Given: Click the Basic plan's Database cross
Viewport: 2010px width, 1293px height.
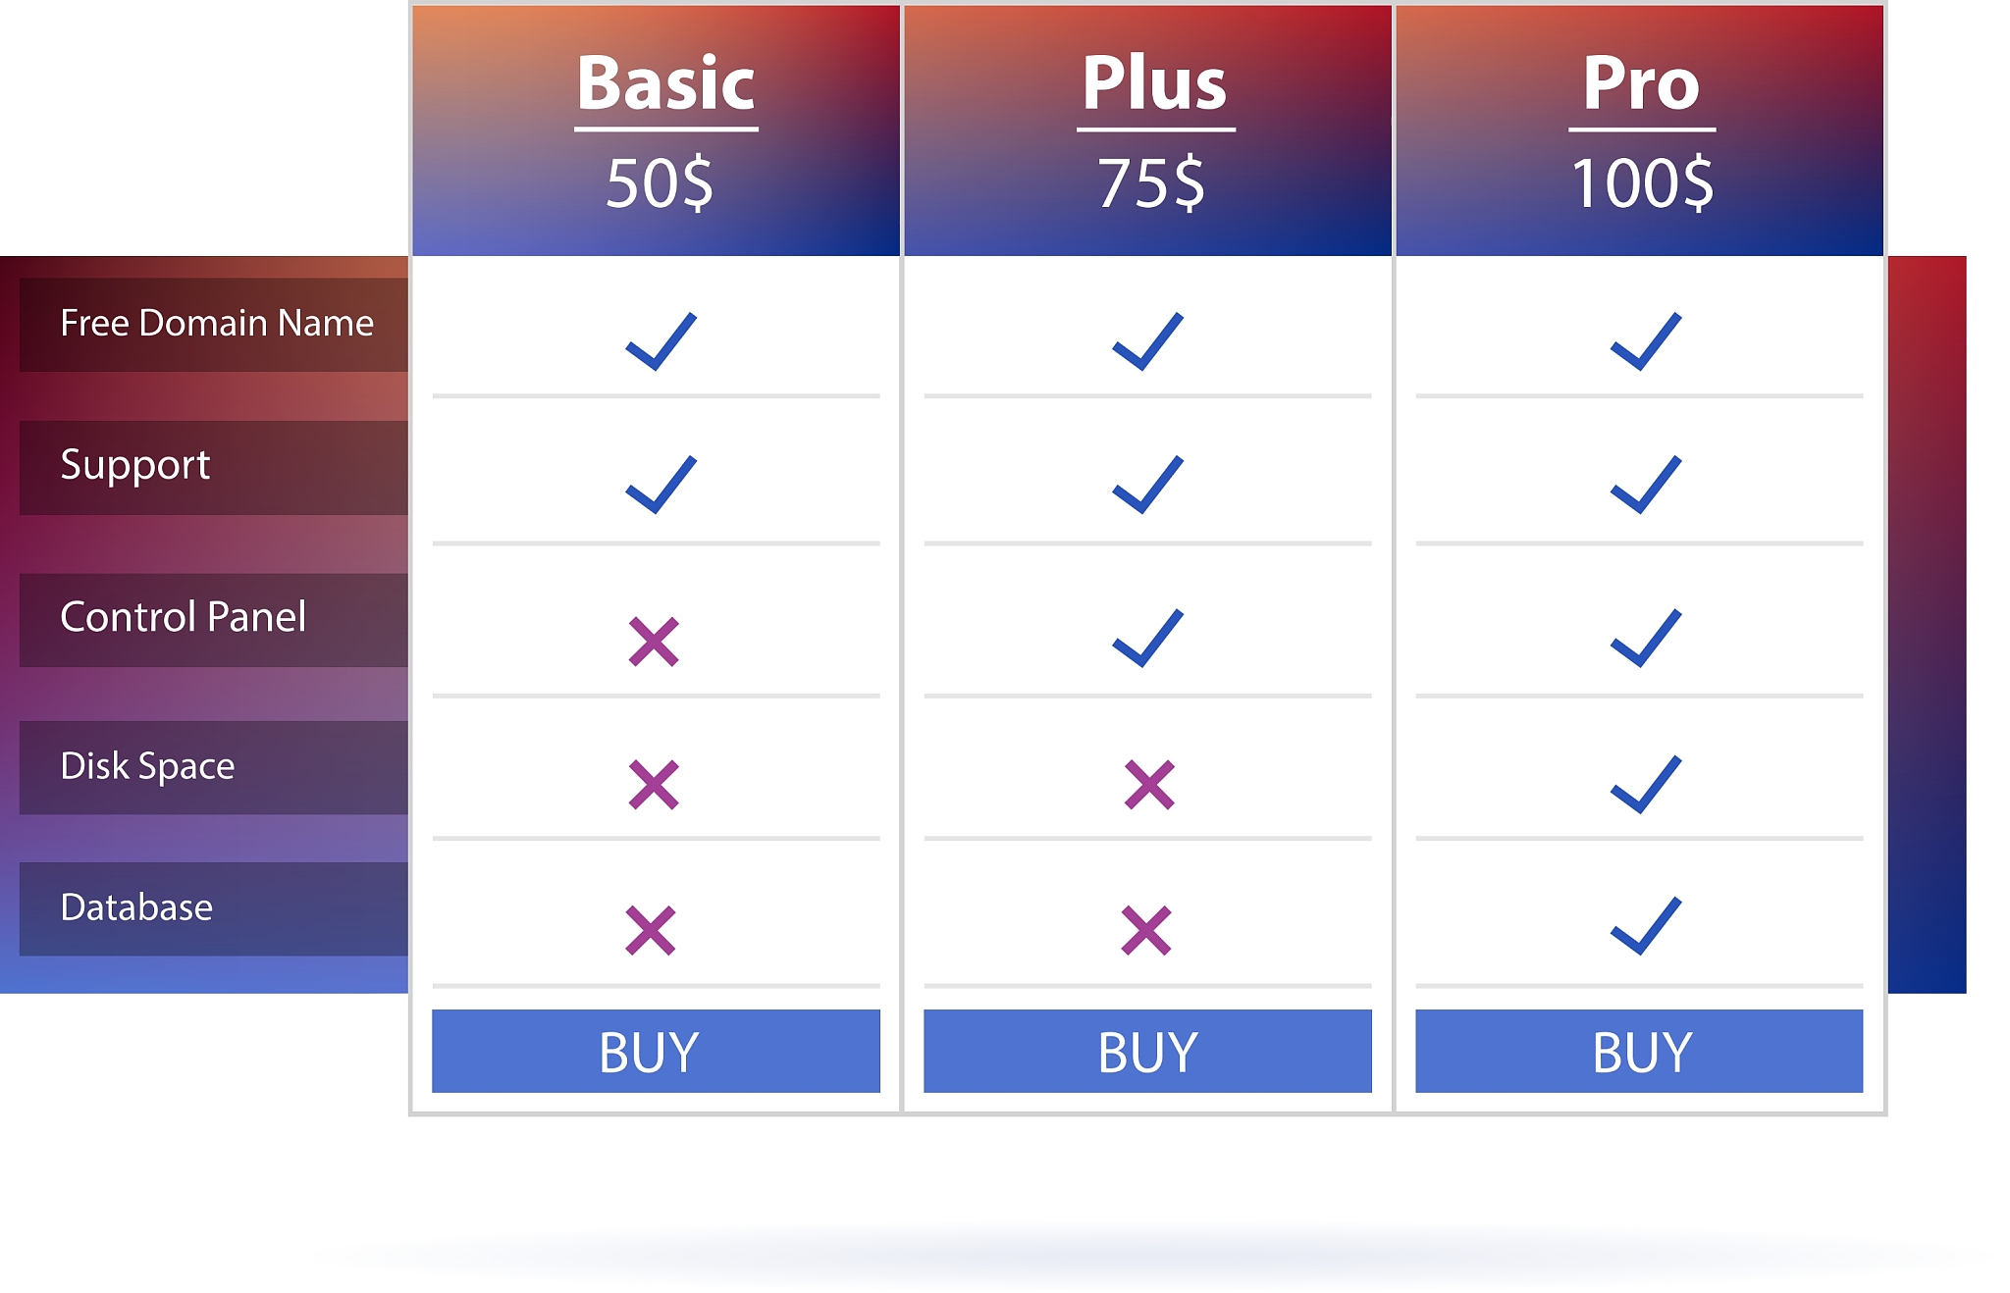Looking at the screenshot, I should [651, 930].
